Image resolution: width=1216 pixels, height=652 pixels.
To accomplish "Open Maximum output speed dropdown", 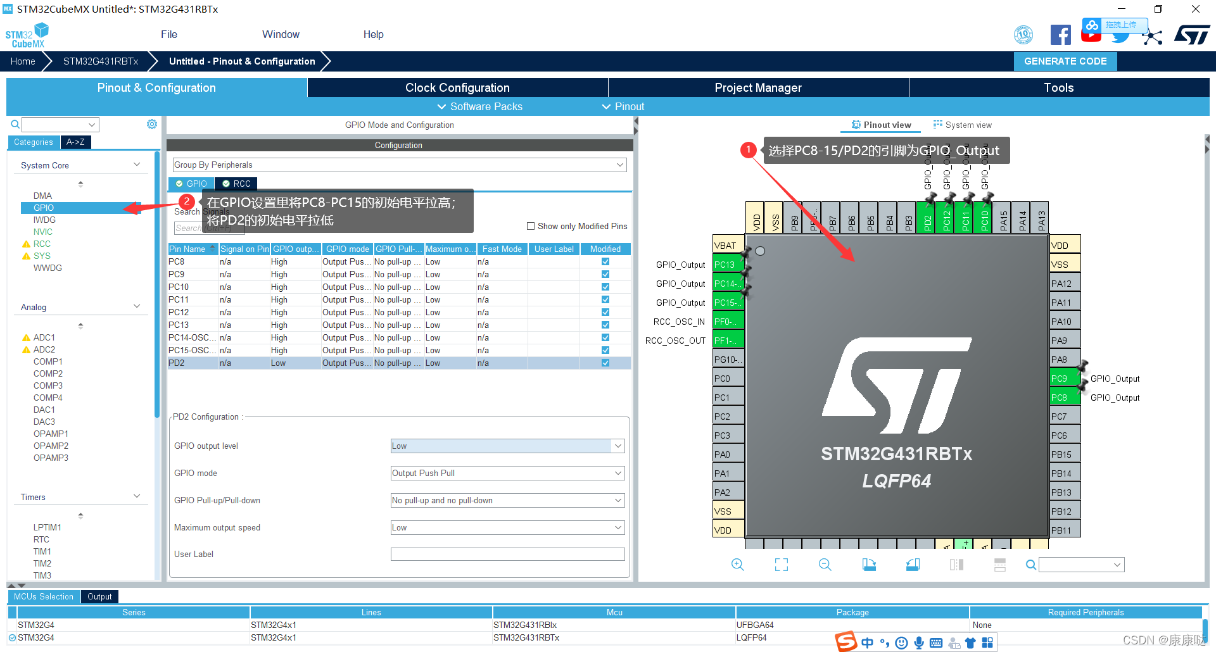I will pos(507,527).
